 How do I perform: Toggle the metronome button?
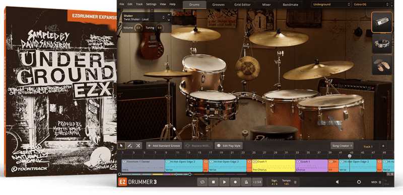tap(246, 182)
